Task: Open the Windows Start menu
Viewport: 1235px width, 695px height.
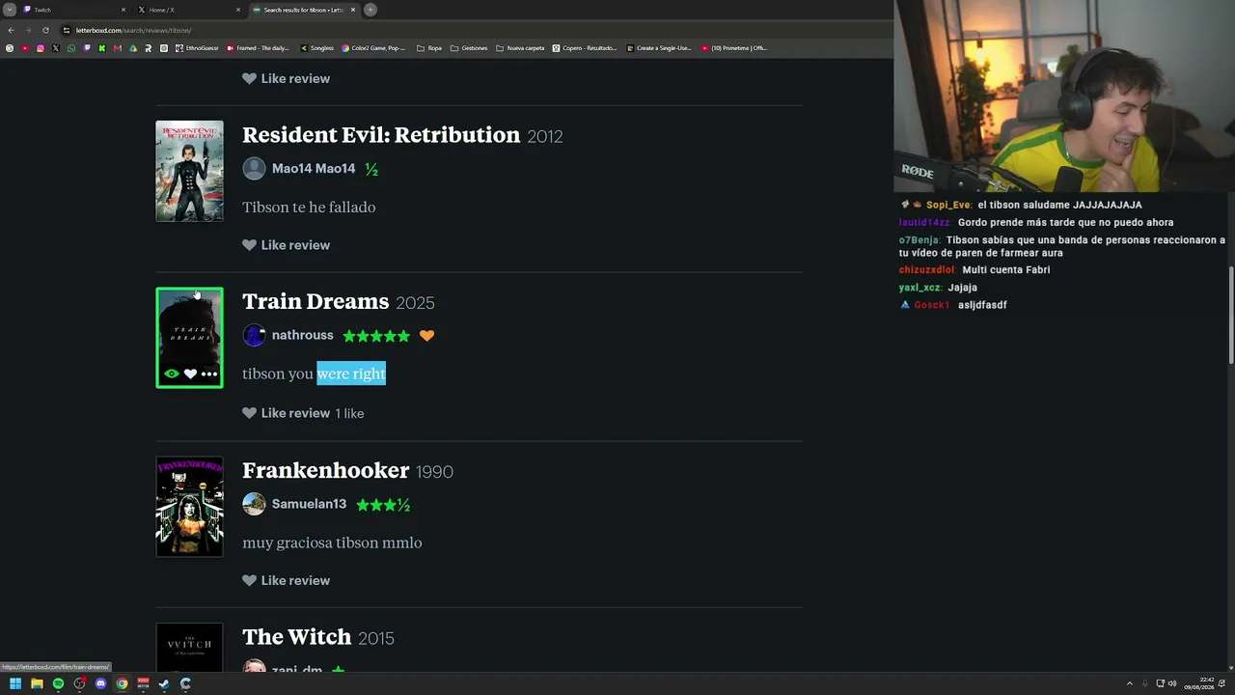Action: pos(15,683)
